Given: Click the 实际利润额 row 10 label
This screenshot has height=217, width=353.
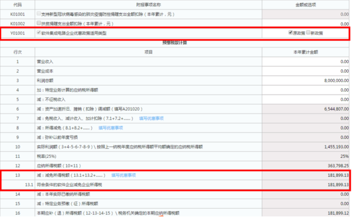Looking at the screenshot, I should [120, 147].
